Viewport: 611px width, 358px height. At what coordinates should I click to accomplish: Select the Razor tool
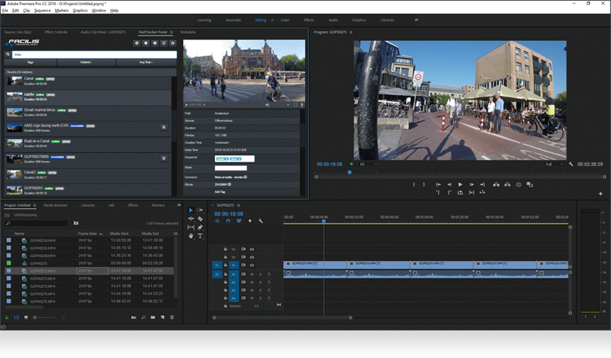click(200, 219)
